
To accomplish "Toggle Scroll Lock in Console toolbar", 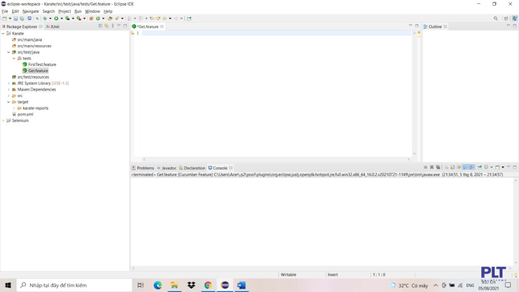I will [x=452, y=167].
